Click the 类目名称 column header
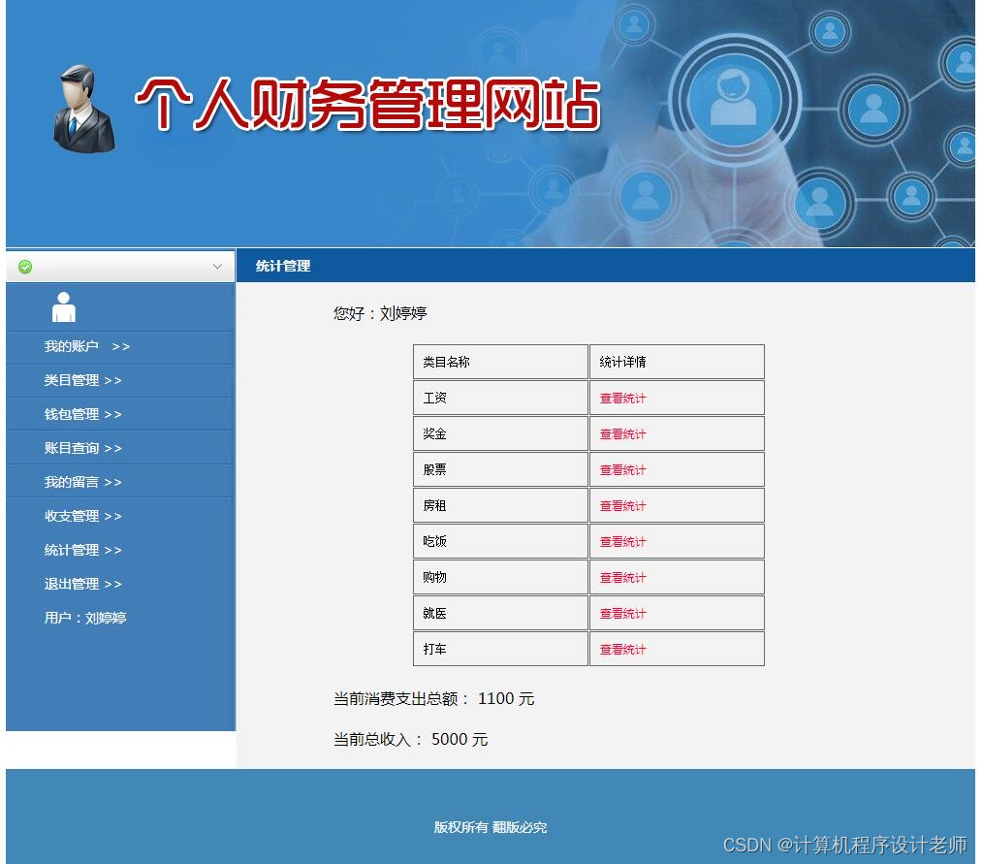This screenshot has height=864, width=983. (x=500, y=362)
